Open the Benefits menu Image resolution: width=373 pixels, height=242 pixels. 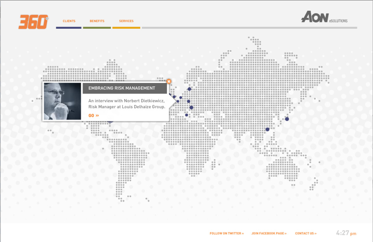point(97,21)
